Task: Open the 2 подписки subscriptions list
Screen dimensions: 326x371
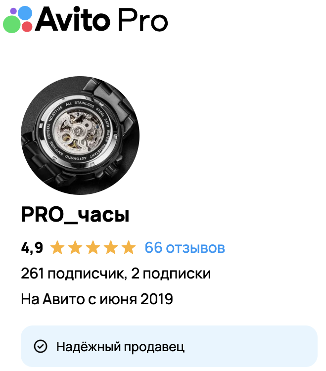Action: (171, 274)
